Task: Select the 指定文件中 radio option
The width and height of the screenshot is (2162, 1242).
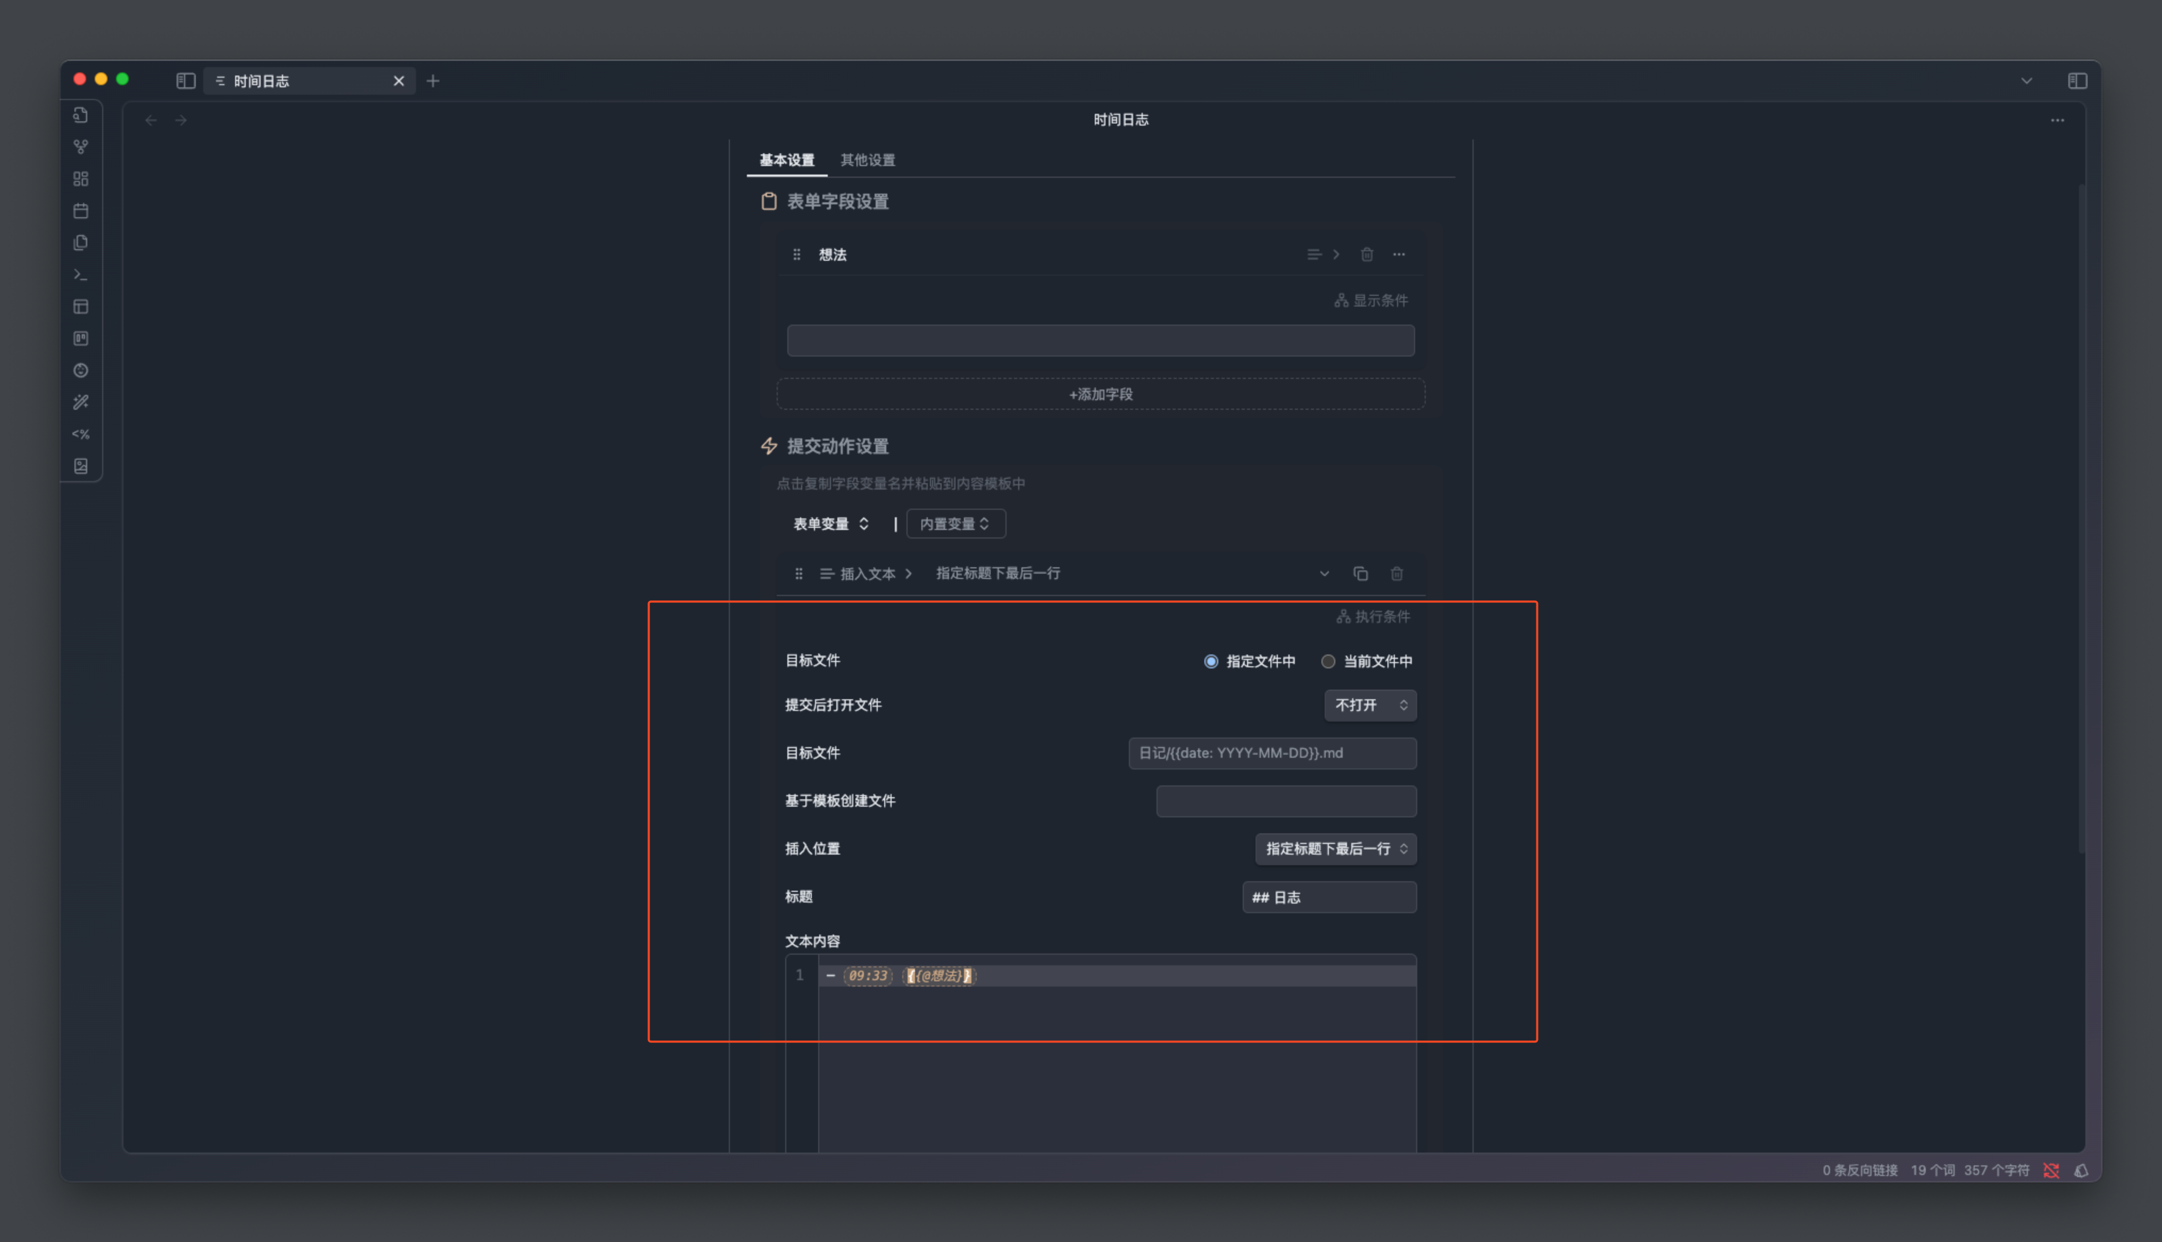Action: [1211, 661]
